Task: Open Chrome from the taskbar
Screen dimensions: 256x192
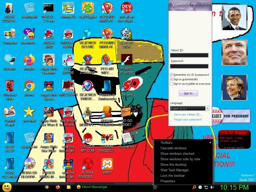Action: [x=47, y=187]
